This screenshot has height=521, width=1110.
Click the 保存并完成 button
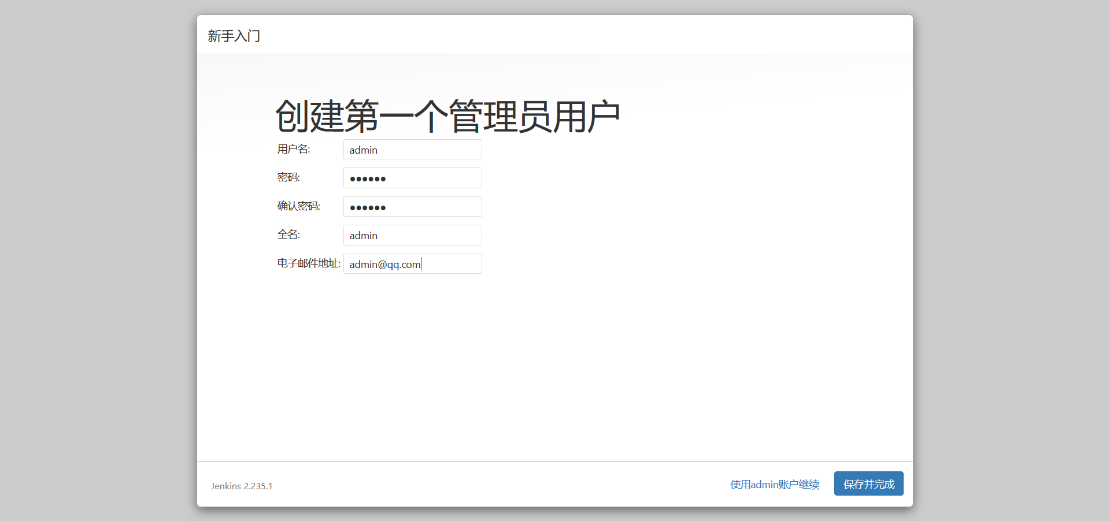(868, 484)
